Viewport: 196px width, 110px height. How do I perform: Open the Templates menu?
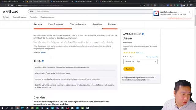(33, 17)
